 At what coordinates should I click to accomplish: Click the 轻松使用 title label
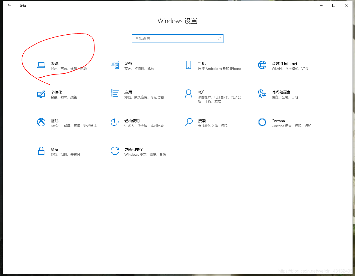click(x=132, y=121)
